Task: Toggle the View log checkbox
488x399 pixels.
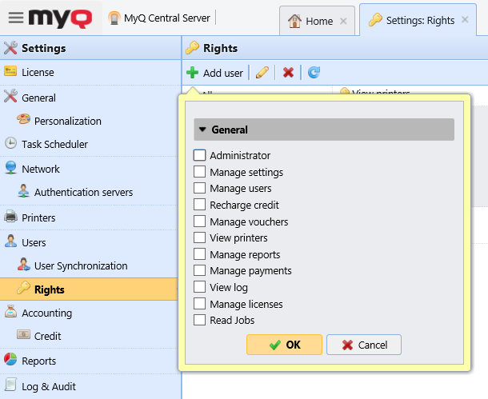Action: pyautogui.click(x=200, y=287)
